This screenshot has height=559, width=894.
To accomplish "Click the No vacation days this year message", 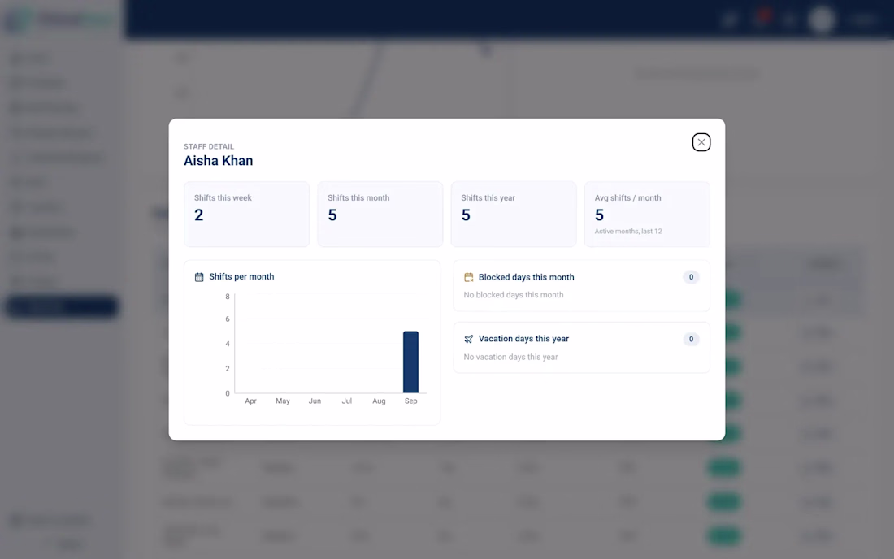I will 511,357.
